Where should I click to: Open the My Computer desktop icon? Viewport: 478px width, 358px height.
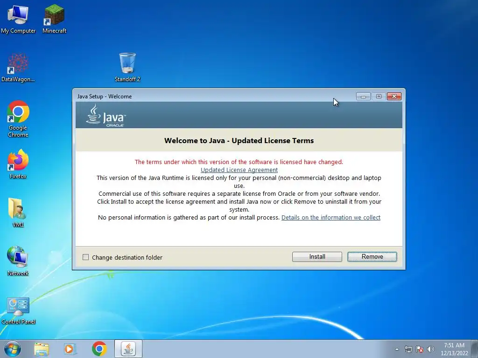tap(18, 19)
